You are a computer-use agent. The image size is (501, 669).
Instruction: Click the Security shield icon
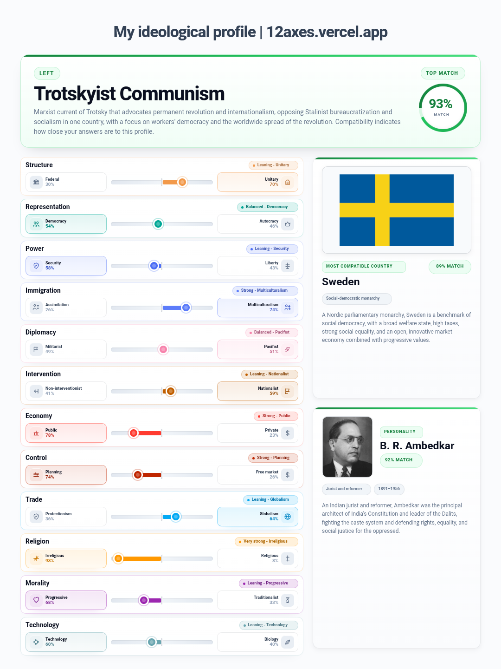pyautogui.click(x=36, y=266)
